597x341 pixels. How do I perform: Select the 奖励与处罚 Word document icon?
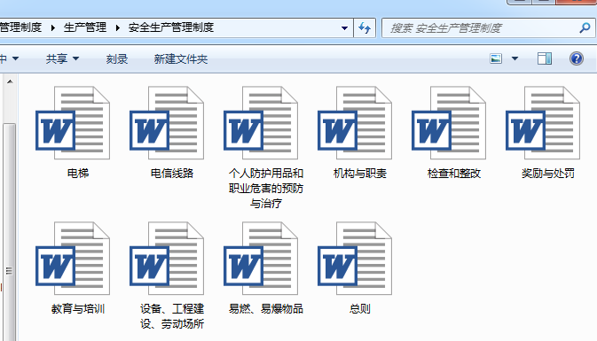(x=543, y=123)
